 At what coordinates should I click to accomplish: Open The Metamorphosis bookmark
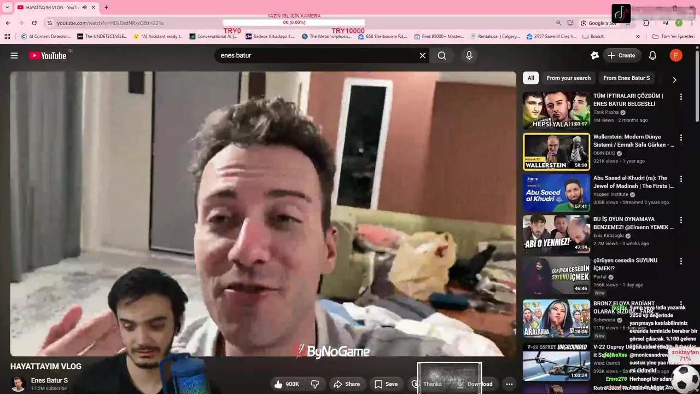(x=326, y=37)
